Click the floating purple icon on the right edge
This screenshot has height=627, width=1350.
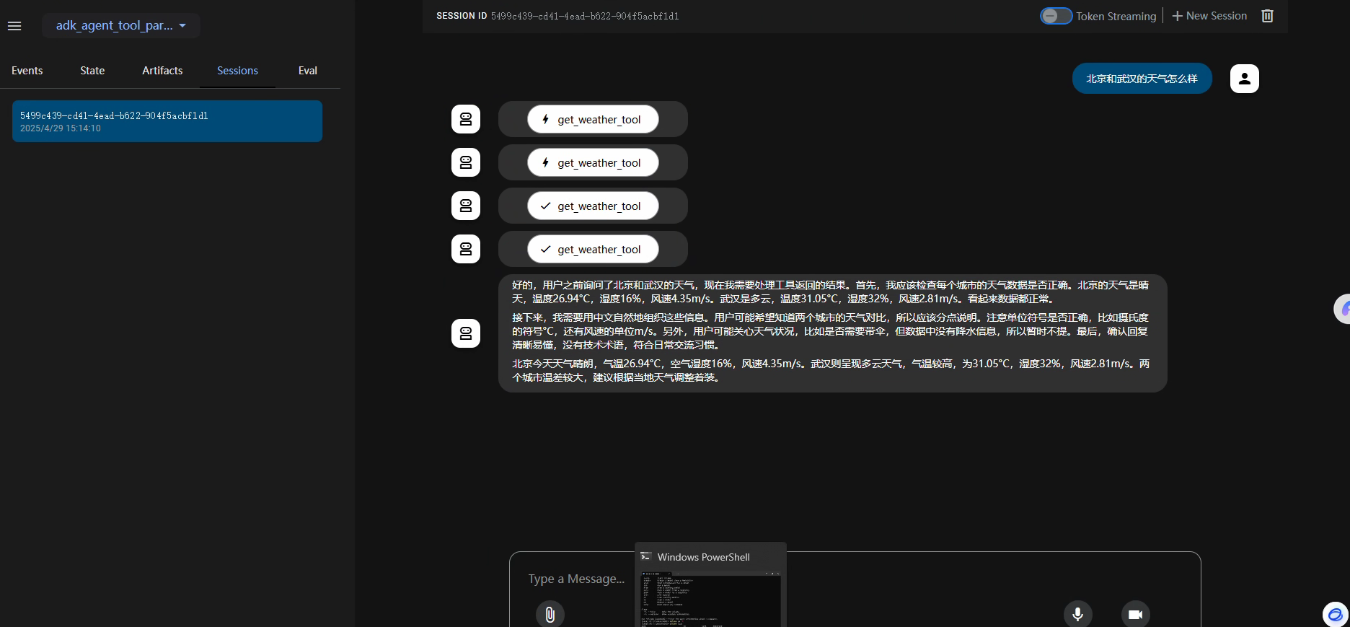coord(1343,309)
